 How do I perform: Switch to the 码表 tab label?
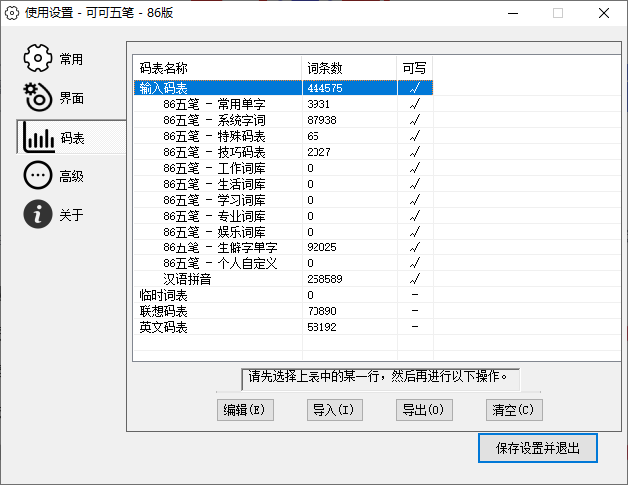click(x=72, y=138)
